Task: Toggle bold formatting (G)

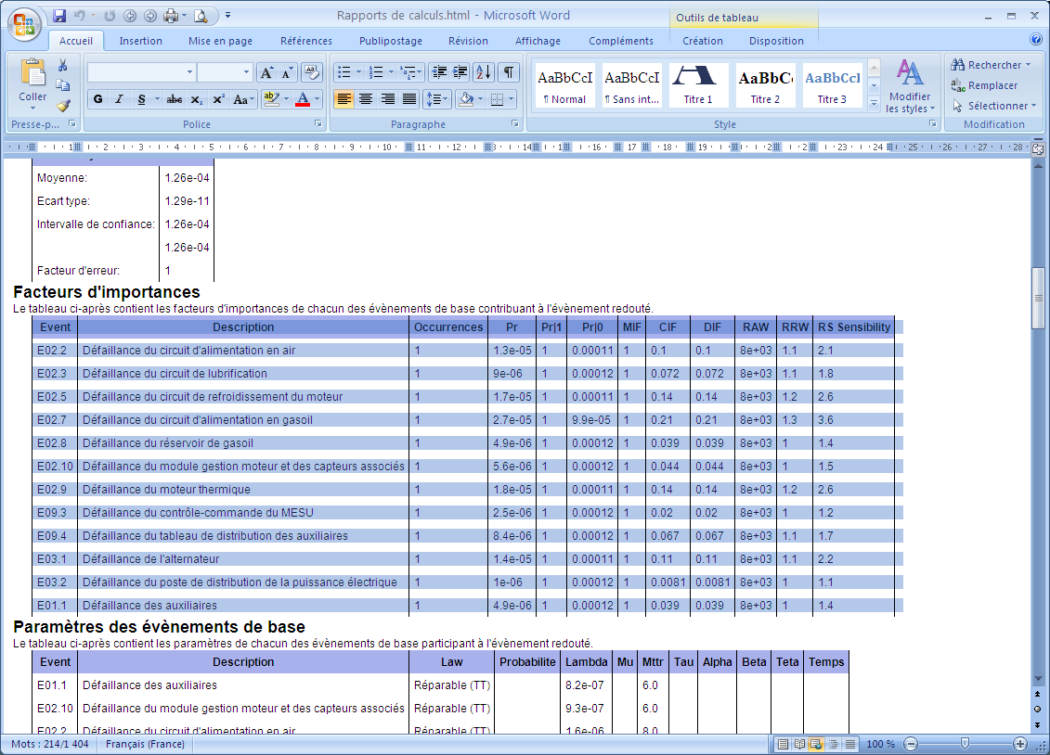Action: [x=97, y=99]
